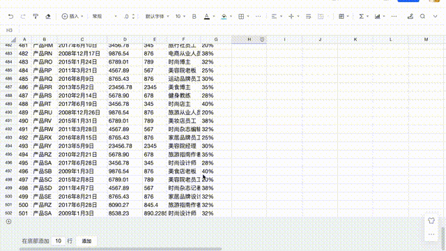Open the Insert dropdown arrow
The image size is (446, 251).
(x=82, y=17)
